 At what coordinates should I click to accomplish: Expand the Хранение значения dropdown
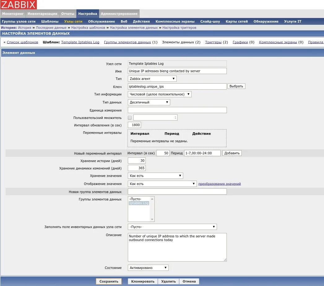tap(155, 176)
